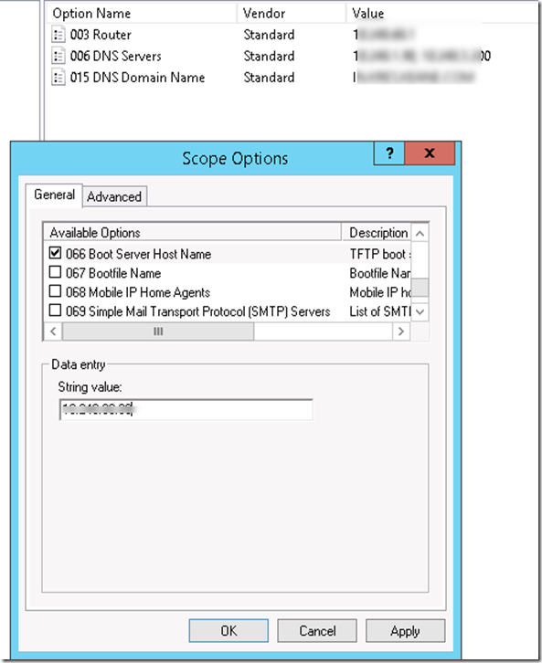Screen dimensions: 542x663
Task: Click the 067 Bootfile Name label
Action: point(113,273)
